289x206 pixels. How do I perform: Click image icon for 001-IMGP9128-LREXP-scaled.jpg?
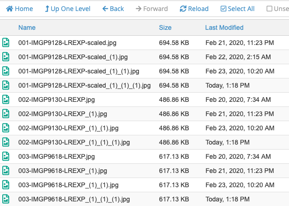(6, 43)
